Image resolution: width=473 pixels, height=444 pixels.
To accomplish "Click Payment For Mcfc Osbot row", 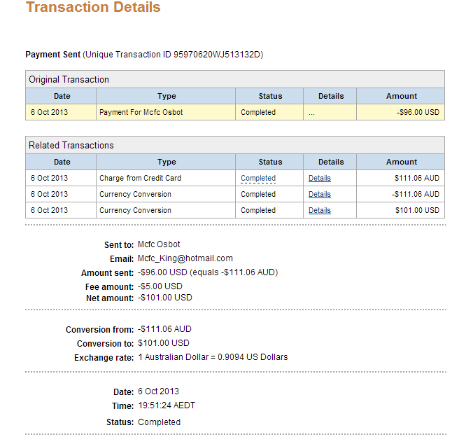I will coord(234,112).
